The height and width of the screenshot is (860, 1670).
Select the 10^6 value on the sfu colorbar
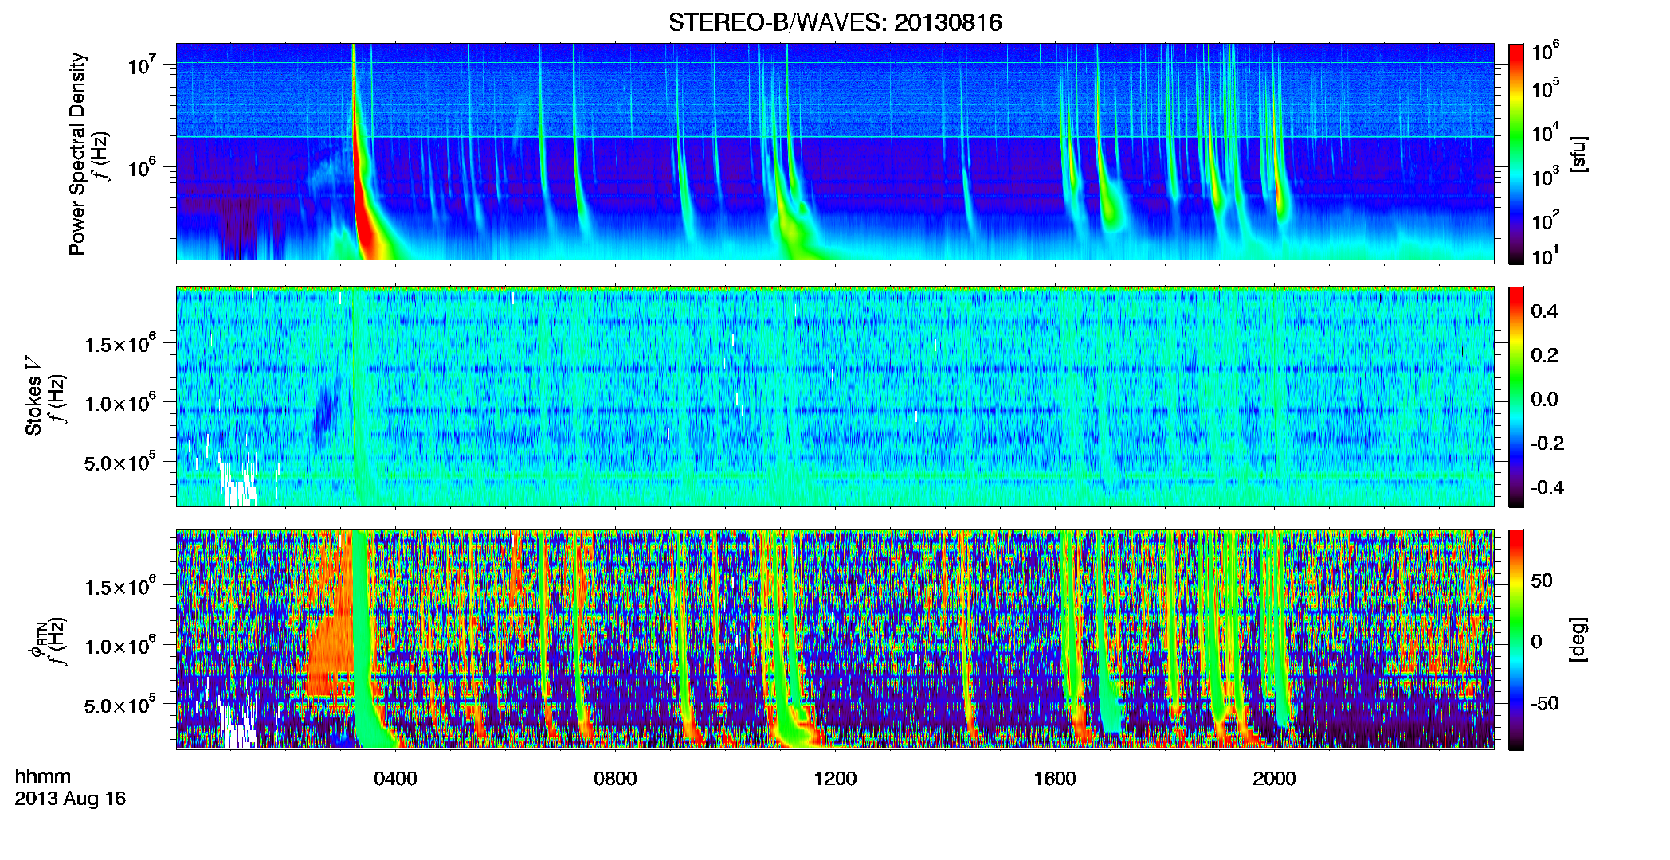(x=1546, y=52)
